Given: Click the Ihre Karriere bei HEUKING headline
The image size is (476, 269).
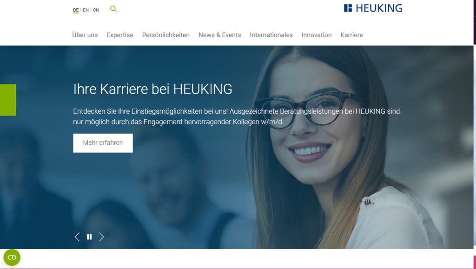Looking at the screenshot, I should click(152, 89).
